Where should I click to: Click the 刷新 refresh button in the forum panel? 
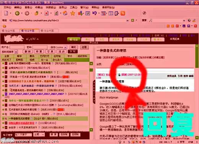pyautogui.click(x=28, y=51)
